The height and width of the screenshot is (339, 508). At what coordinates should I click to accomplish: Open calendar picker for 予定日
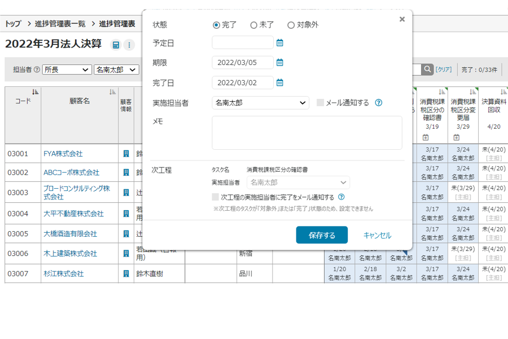[x=279, y=42]
